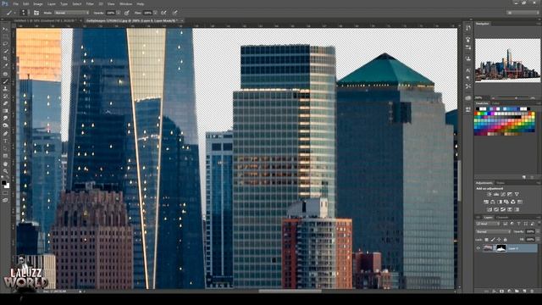Screen dimensions: 542x305
Task: Open the painting Mode dropdown in options bar
Action: (x=71, y=13)
